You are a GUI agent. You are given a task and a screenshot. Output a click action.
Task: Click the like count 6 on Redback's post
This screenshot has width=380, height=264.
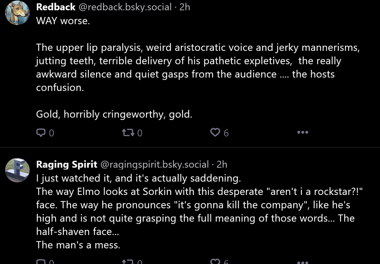pyautogui.click(x=226, y=133)
